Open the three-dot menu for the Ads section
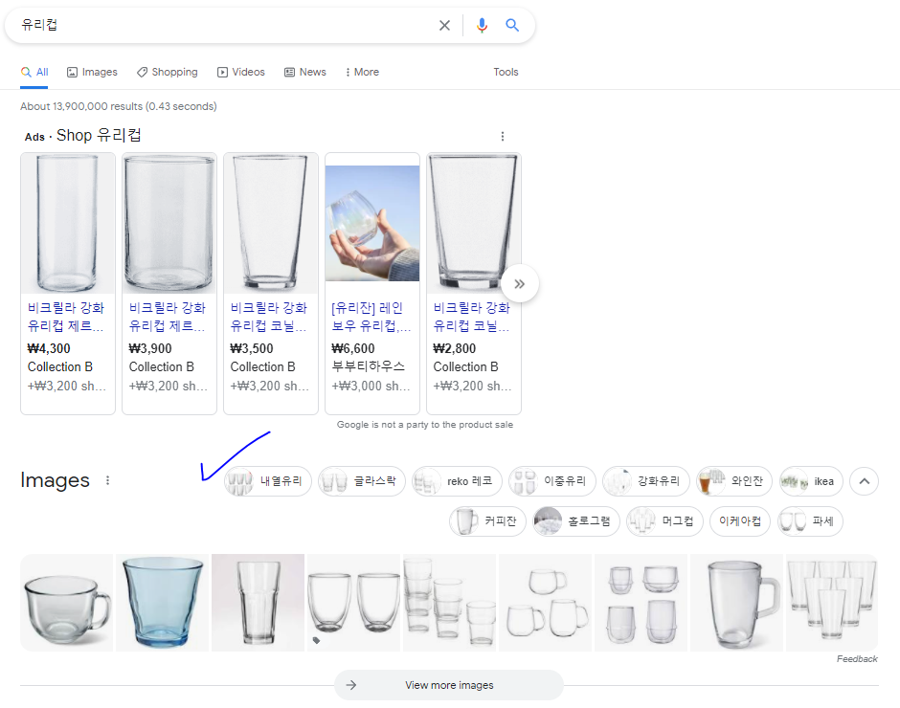Screen dimensions: 900x708 503,136
